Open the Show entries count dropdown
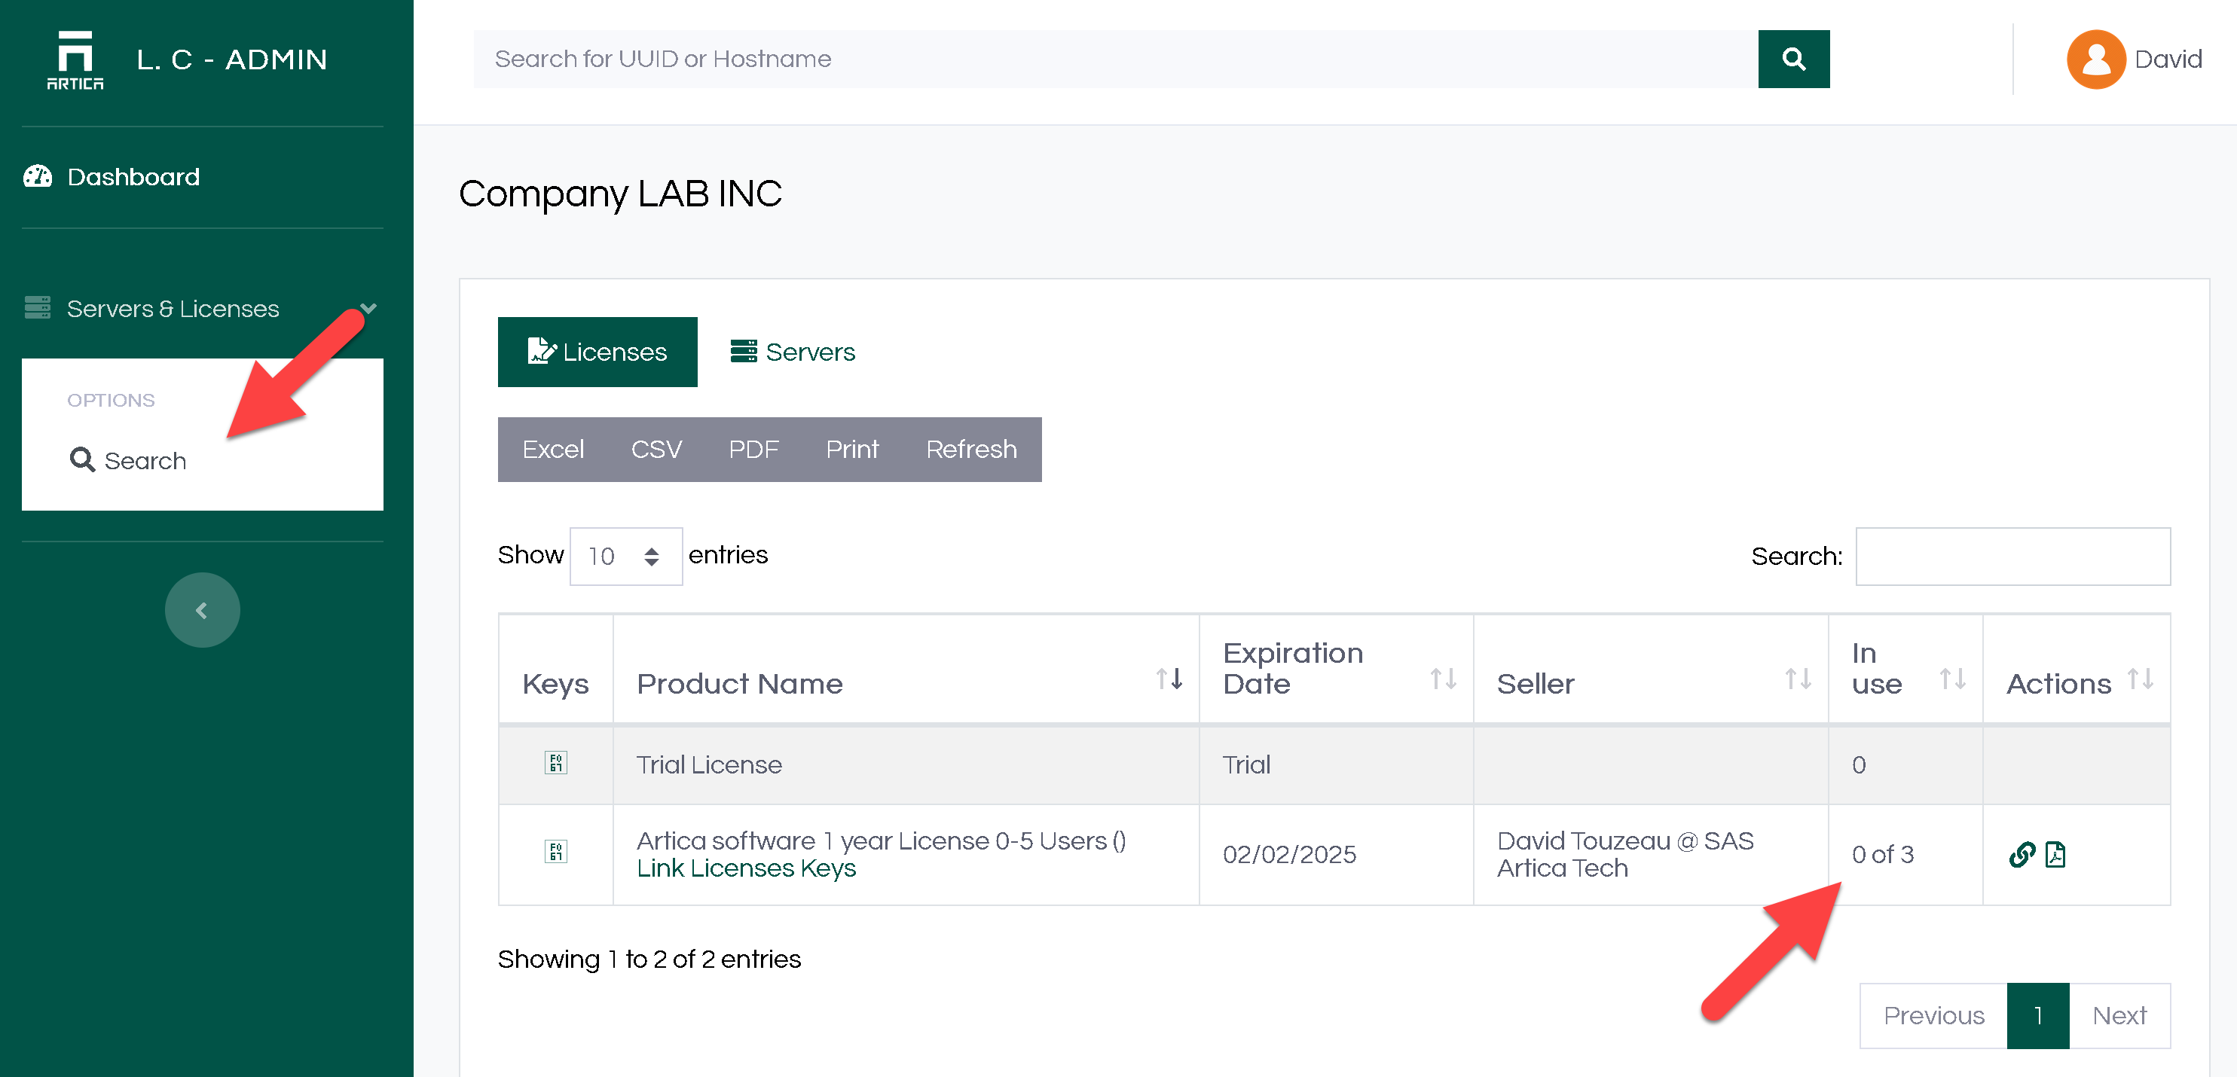The width and height of the screenshot is (2237, 1077). (x=625, y=557)
